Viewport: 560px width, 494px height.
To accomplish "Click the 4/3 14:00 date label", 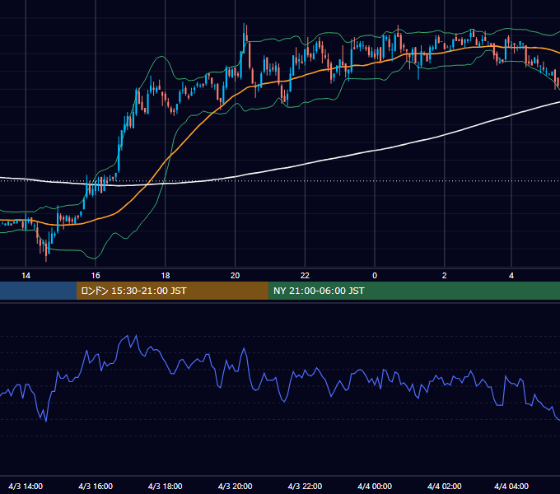I will pyautogui.click(x=26, y=486).
